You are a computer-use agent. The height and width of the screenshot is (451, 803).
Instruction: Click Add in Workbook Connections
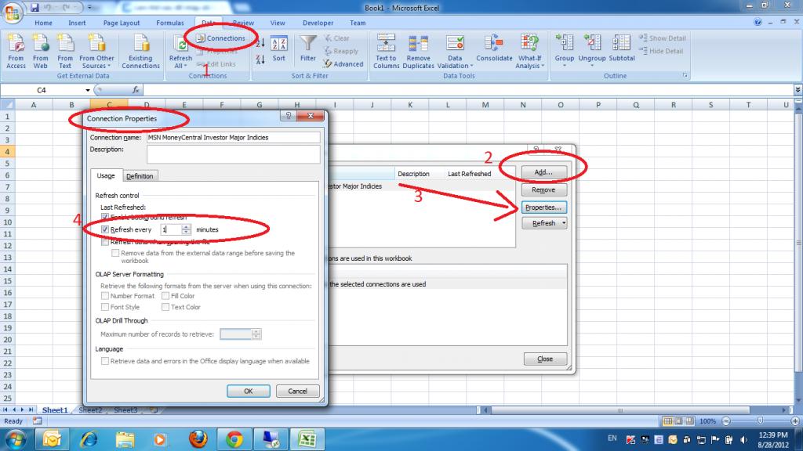(x=544, y=172)
